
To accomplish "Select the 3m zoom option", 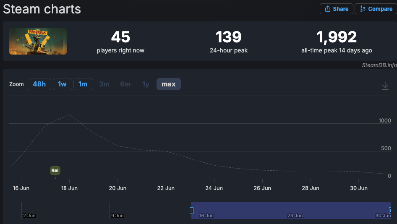I will 104,84.
